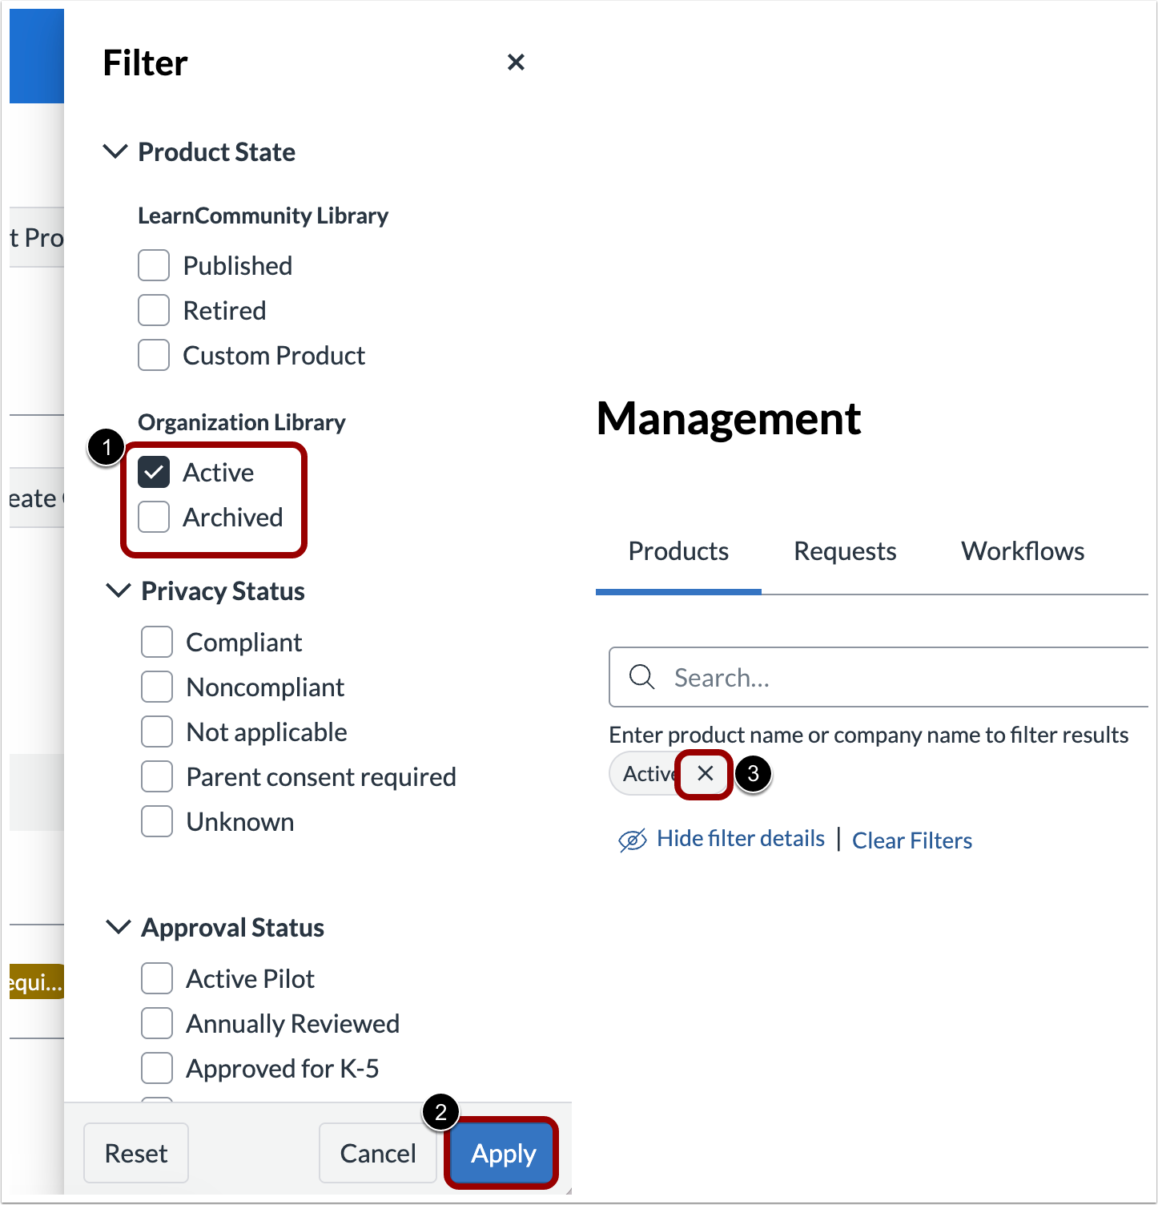Focus the product Search field
This screenshot has height=1205, width=1158.
tap(879, 677)
